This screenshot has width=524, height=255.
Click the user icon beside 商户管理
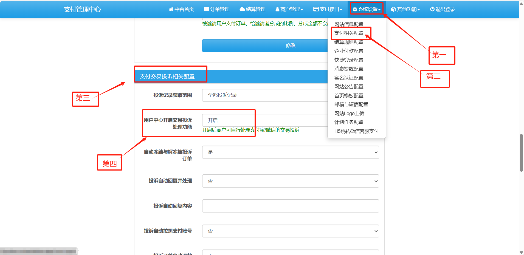coord(277,9)
